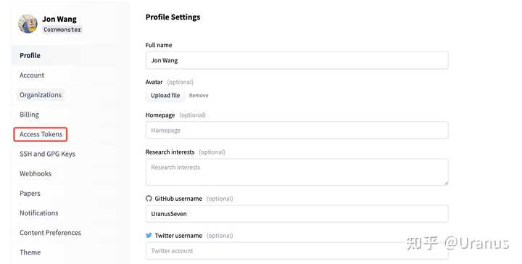Open the Papers section
The height and width of the screenshot is (264, 522).
[x=30, y=193]
